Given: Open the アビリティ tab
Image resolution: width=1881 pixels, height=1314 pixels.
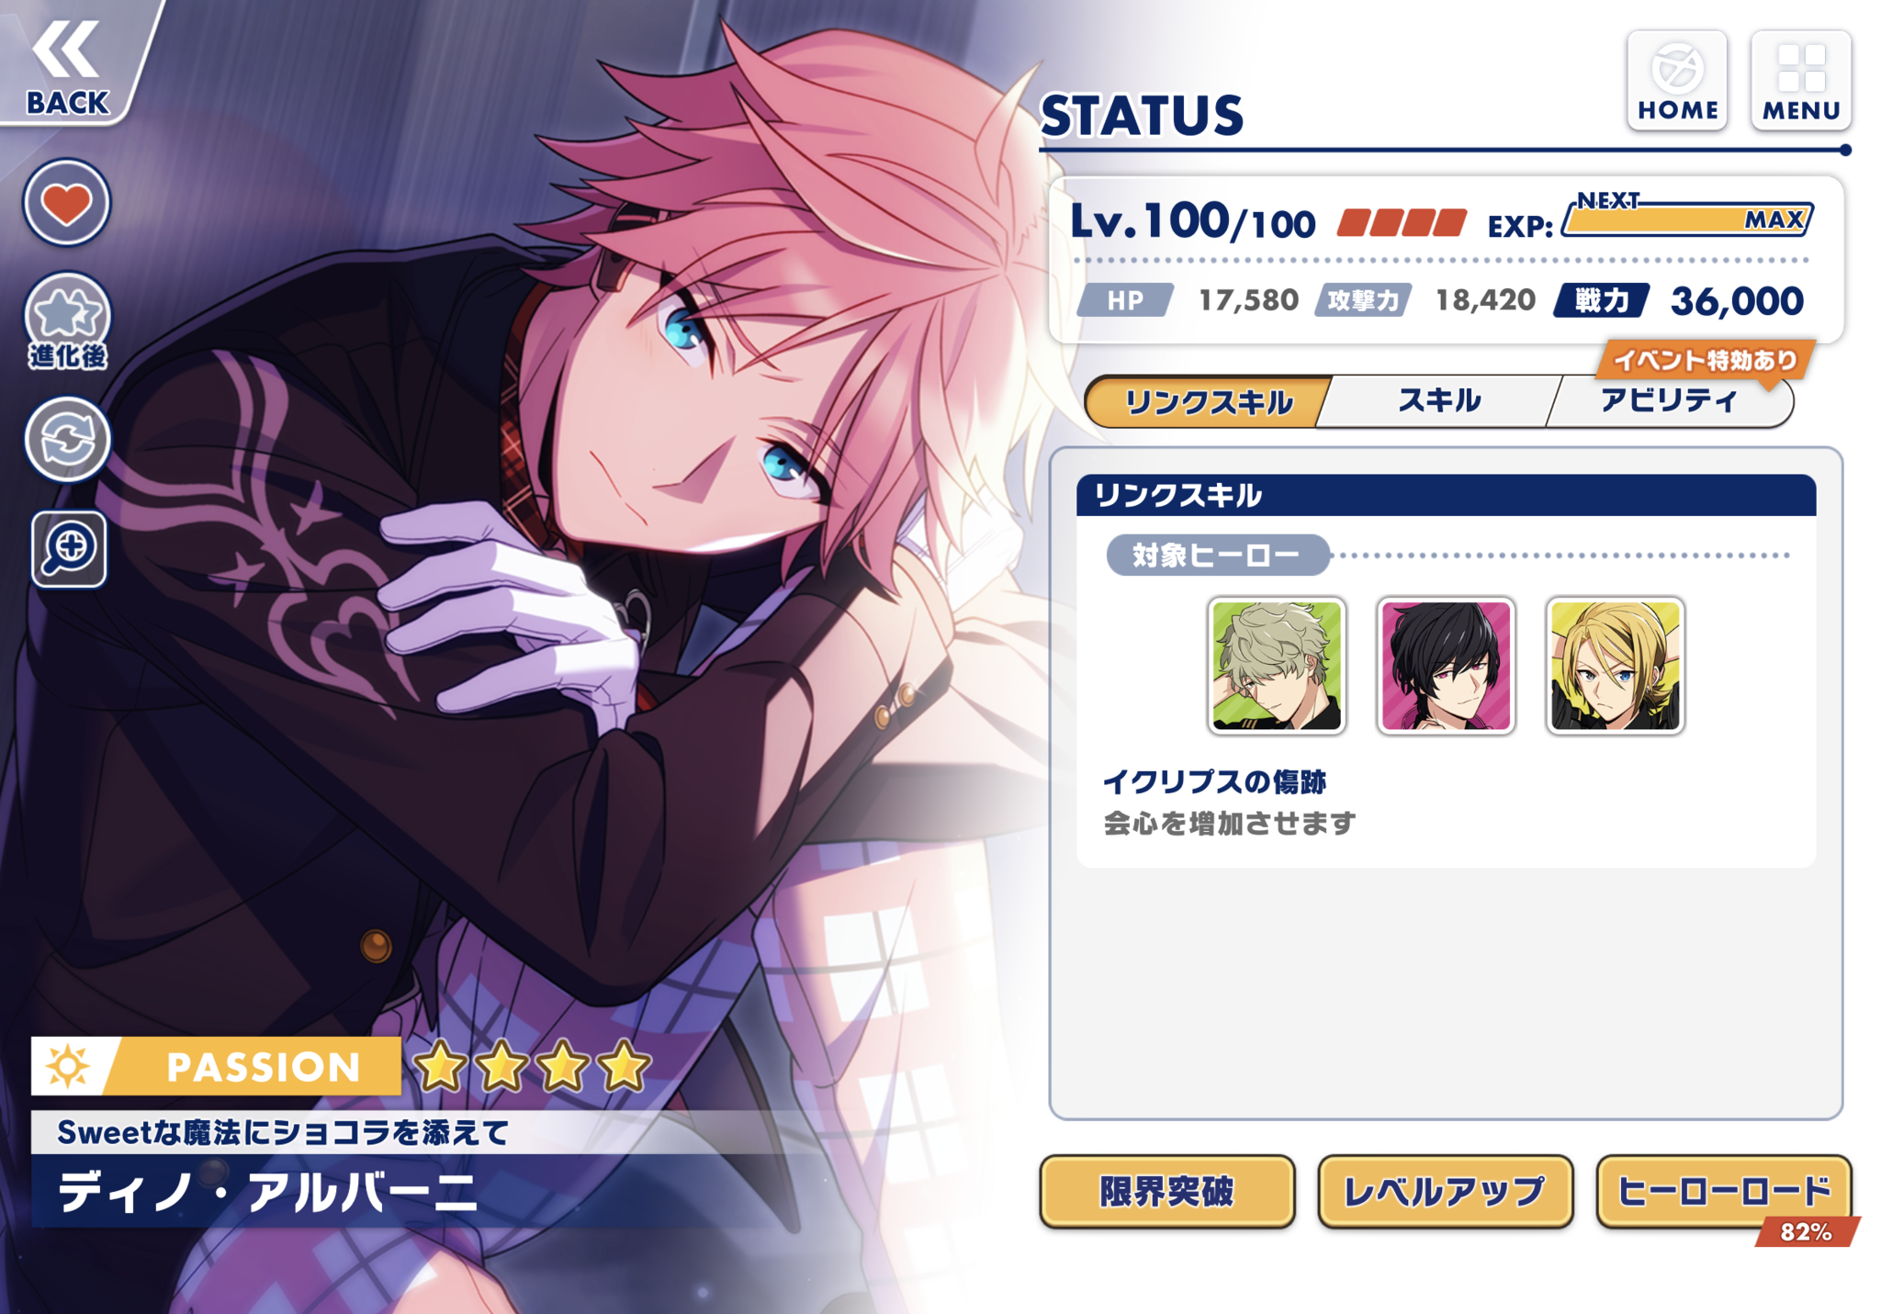Looking at the screenshot, I should click(1669, 400).
